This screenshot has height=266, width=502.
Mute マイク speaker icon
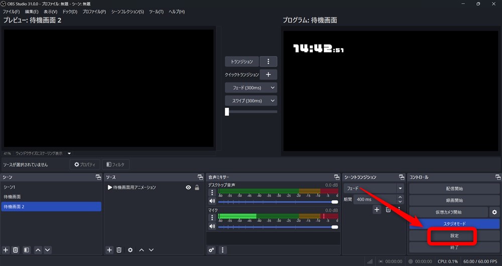pyautogui.click(x=212, y=226)
